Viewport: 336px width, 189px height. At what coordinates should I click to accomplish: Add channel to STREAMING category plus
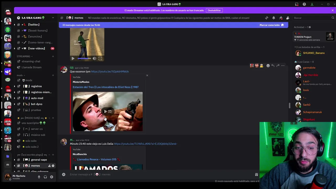point(53,56)
